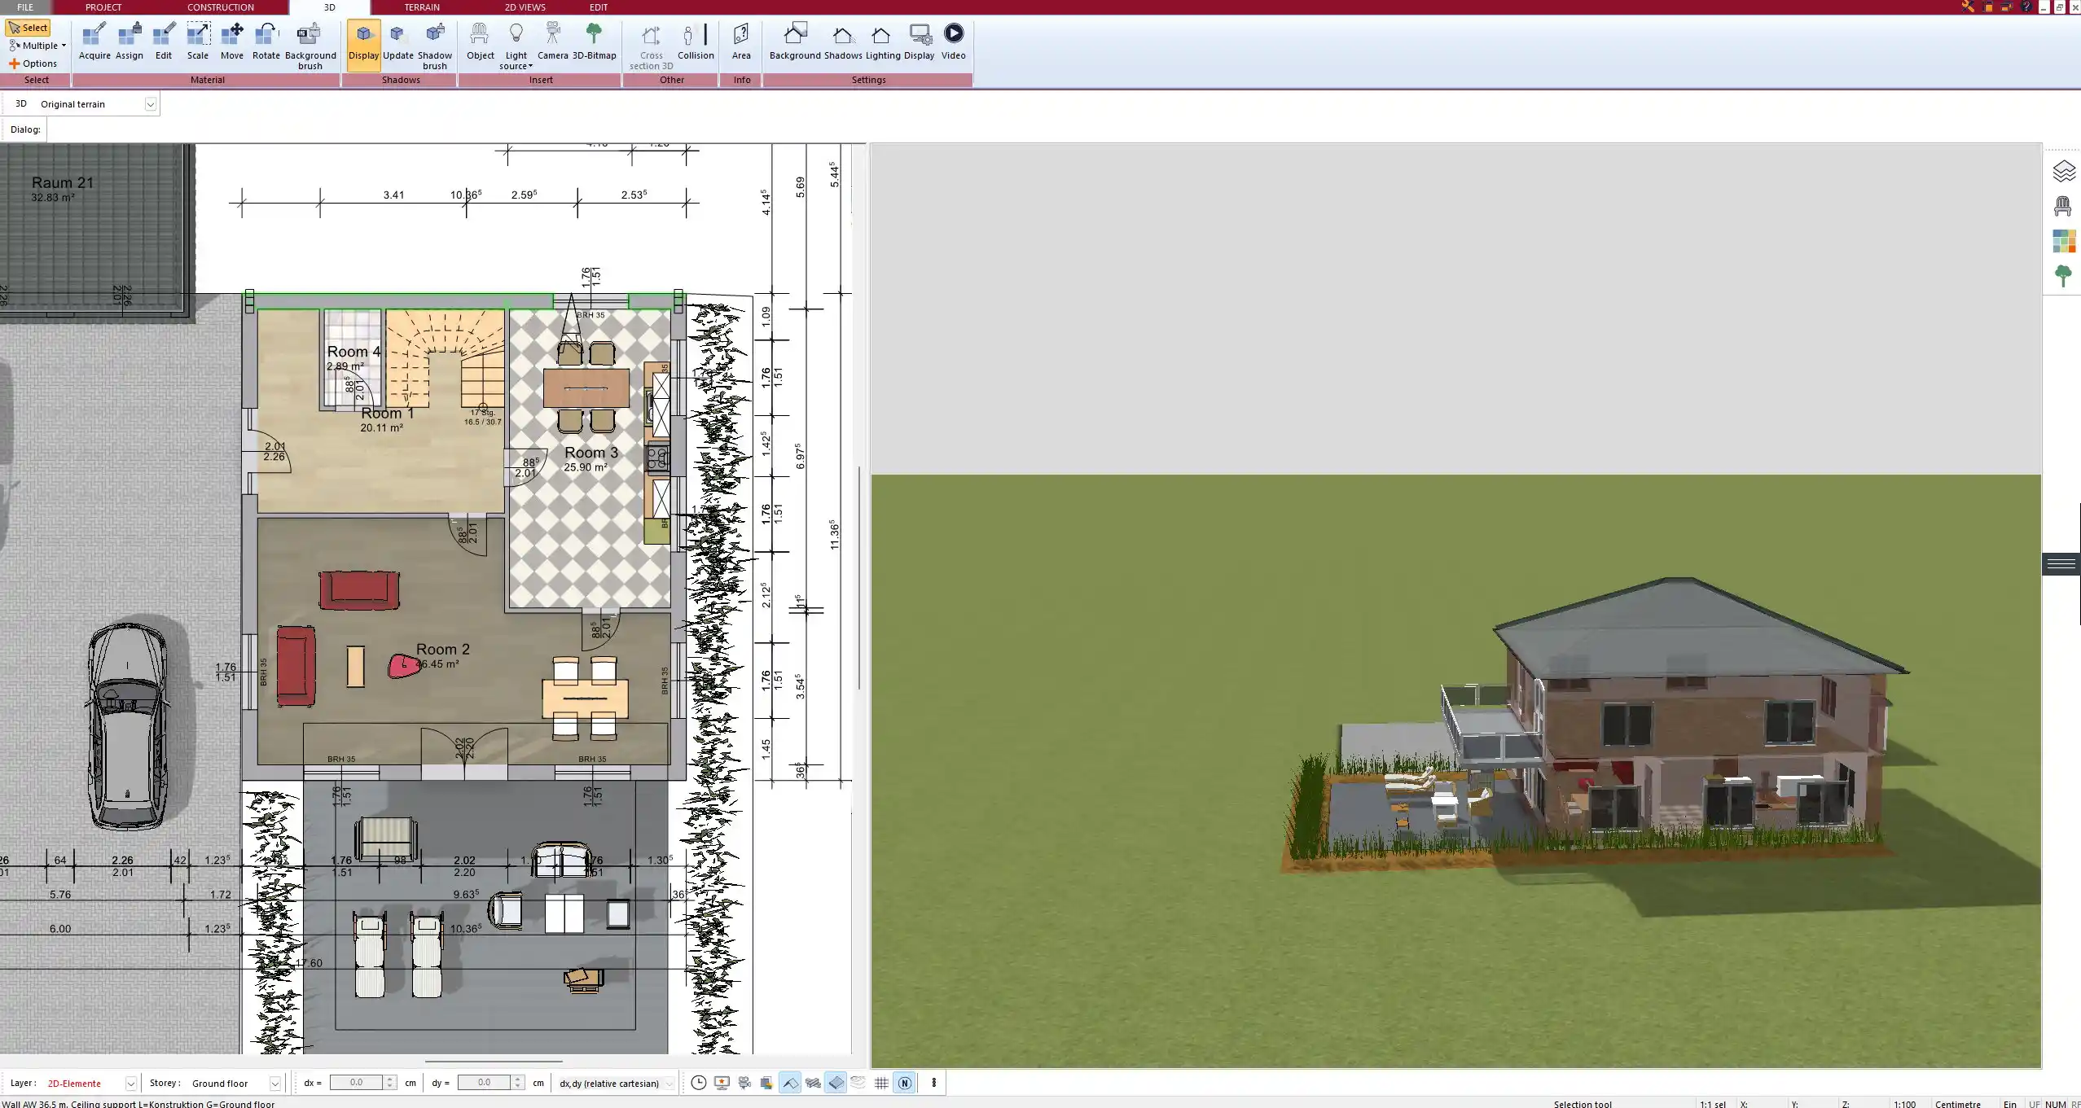Open Display settings in Settings group
Image resolution: width=2081 pixels, height=1108 pixels.
click(x=919, y=42)
